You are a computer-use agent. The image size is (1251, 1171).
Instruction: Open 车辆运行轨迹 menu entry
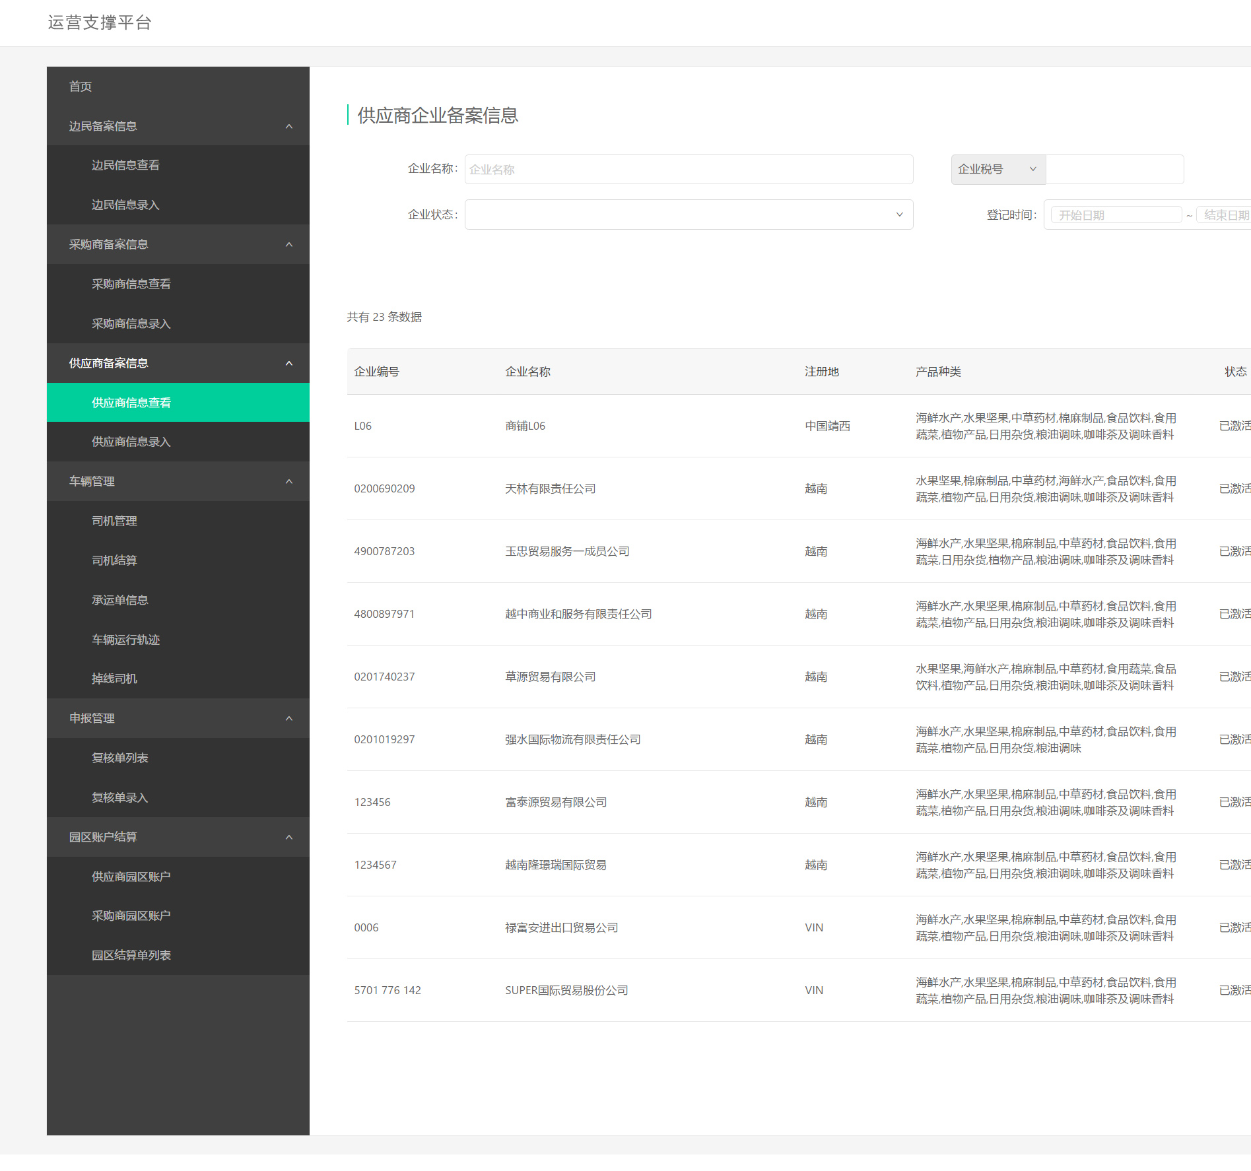coord(125,640)
